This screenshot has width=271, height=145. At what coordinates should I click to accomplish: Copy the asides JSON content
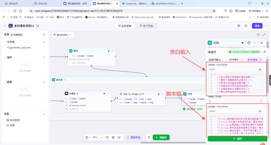[x=260, y=70]
